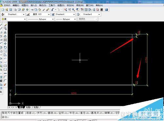164x121 pixels.
Task: Open the yellow color control swatch dropdown
Action: pos(14,19)
